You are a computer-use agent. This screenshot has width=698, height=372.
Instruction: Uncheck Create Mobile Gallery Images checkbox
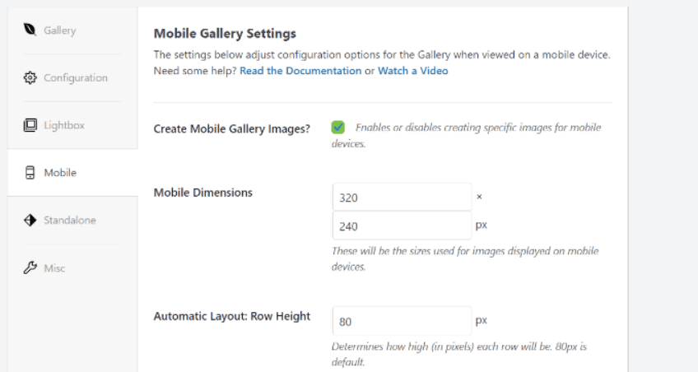tap(337, 128)
